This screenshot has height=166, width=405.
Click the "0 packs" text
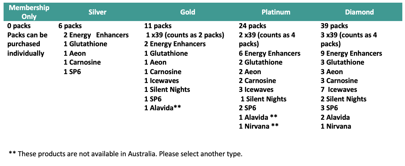(19, 26)
